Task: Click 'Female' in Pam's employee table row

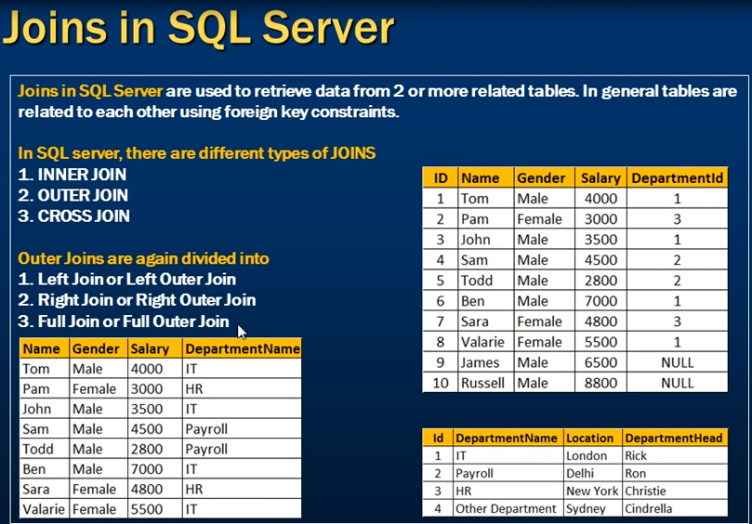Action: coord(544,219)
